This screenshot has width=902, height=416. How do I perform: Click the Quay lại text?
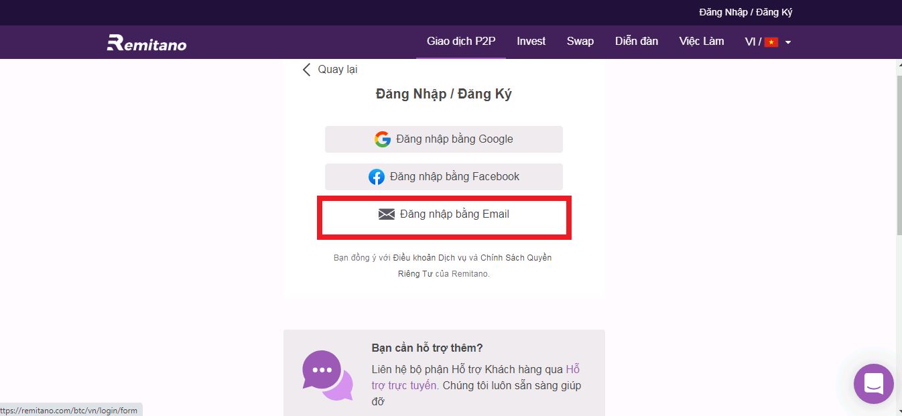coord(337,70)
